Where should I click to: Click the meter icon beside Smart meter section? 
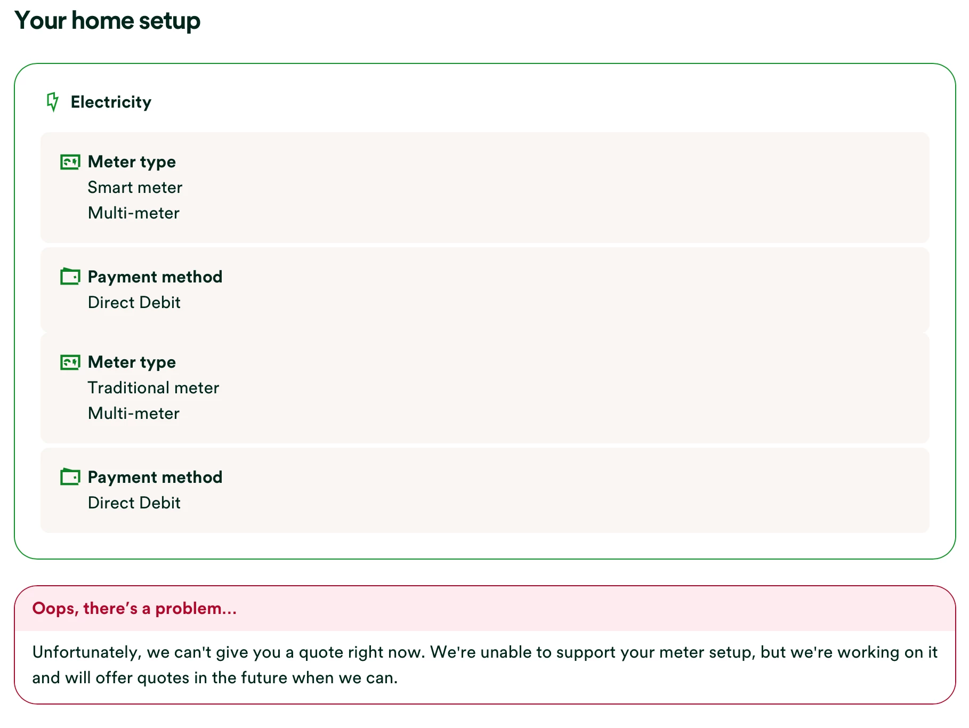tap(70, 162)
